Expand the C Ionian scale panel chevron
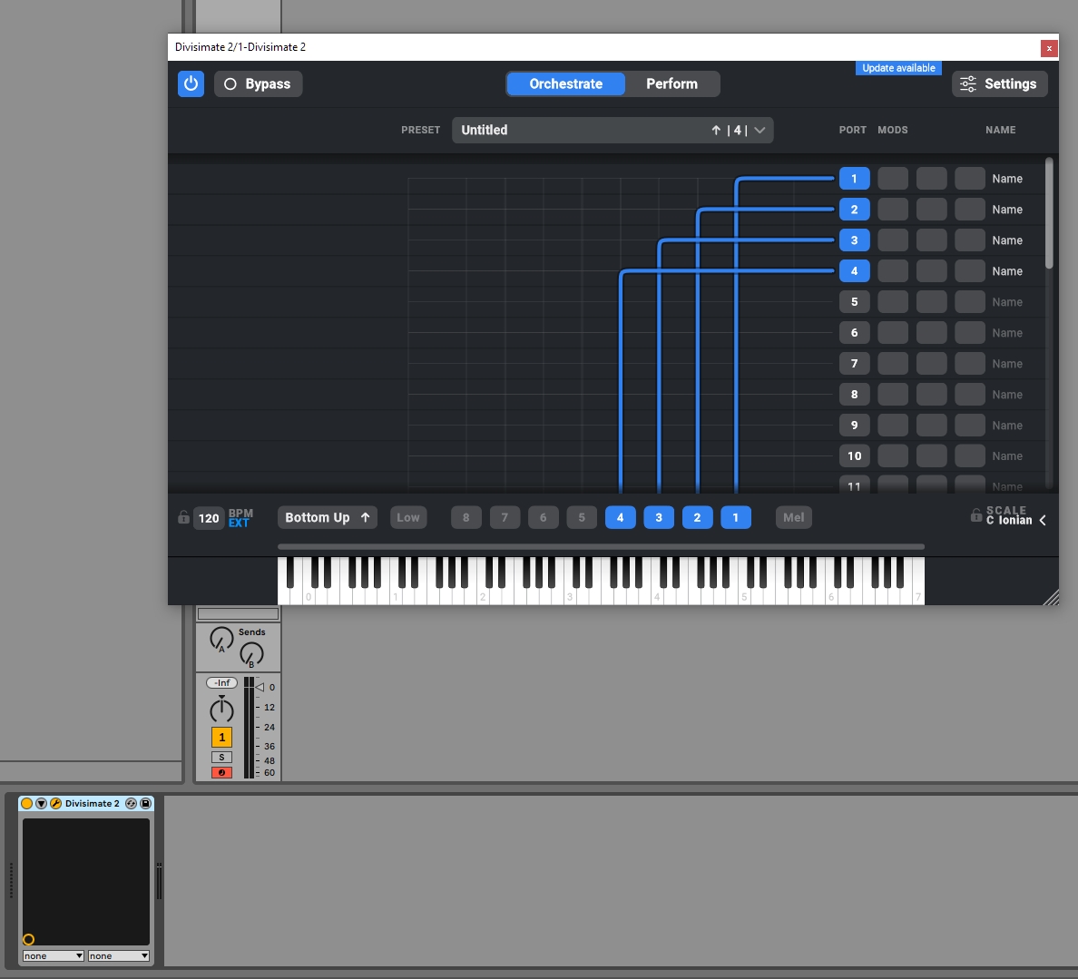This screenshot has height=979, width=1078. (1043, 521)
